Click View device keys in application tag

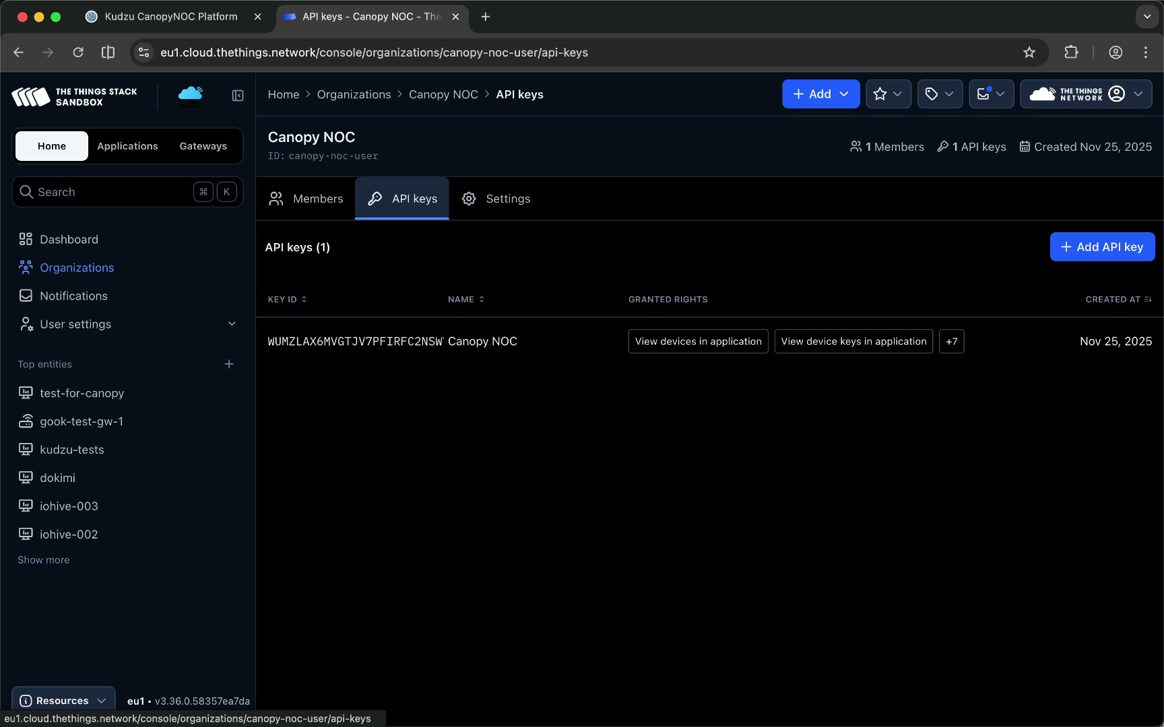click(853, 341)
